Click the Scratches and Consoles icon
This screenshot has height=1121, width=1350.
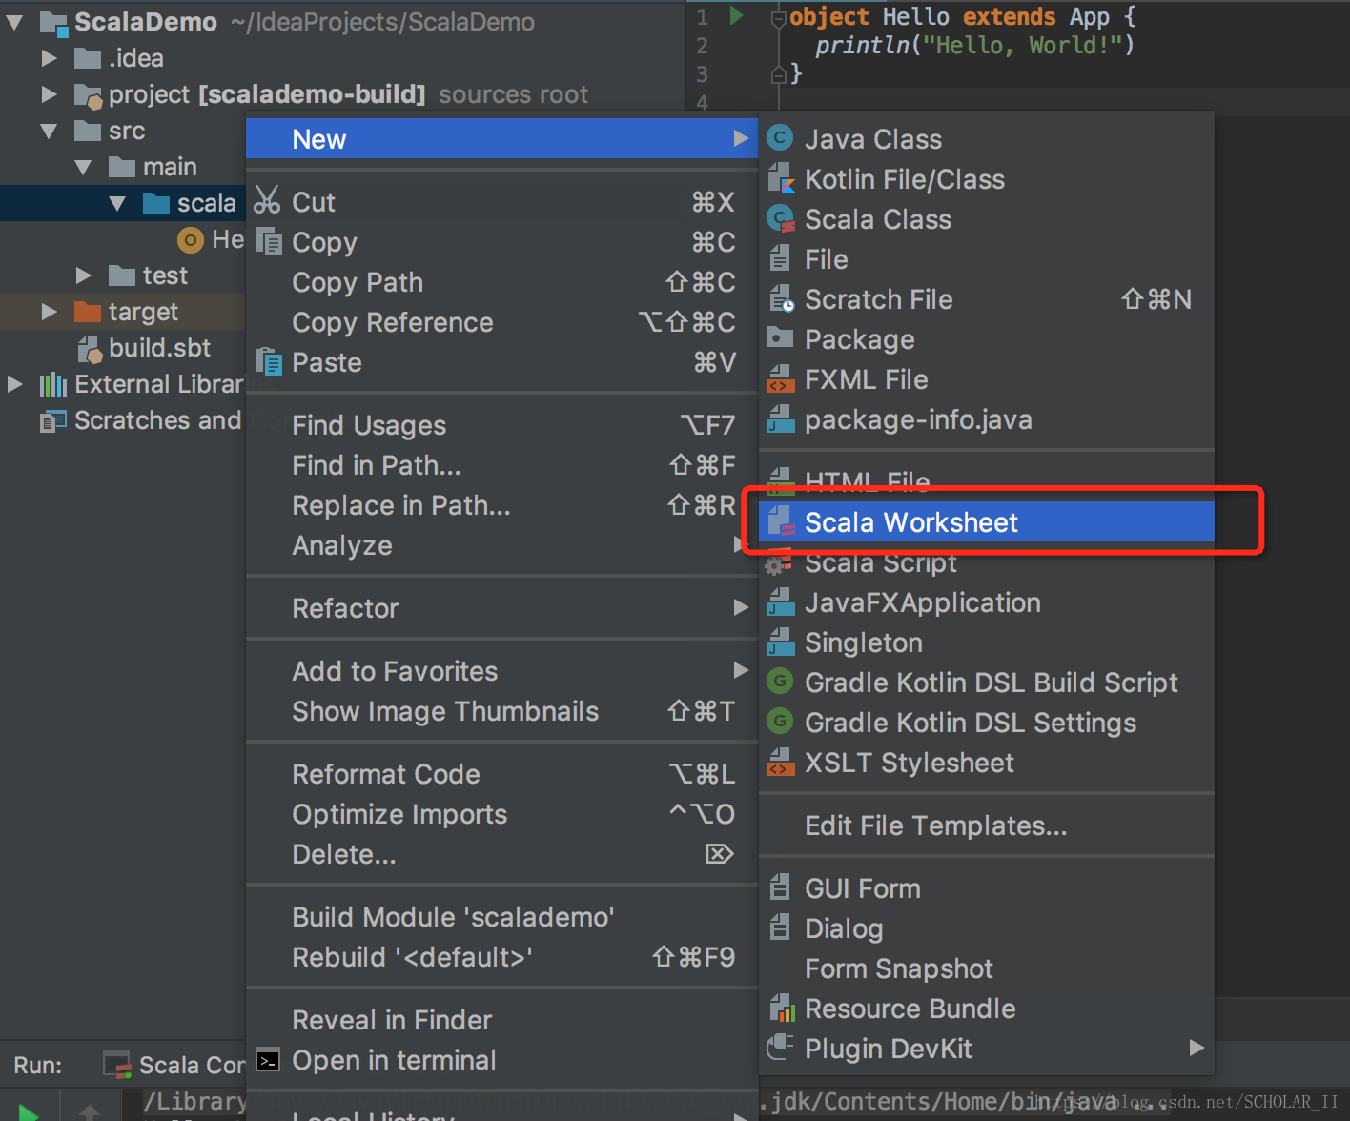52,420
